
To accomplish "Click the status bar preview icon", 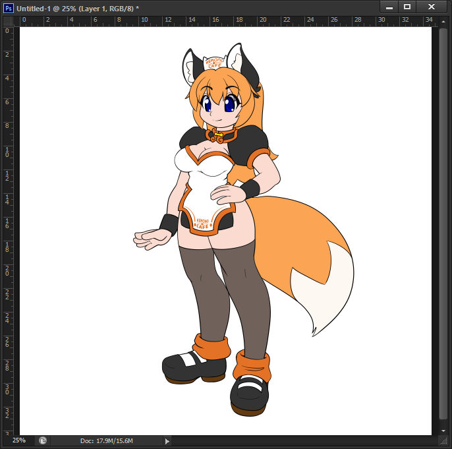I will [43, 440].
